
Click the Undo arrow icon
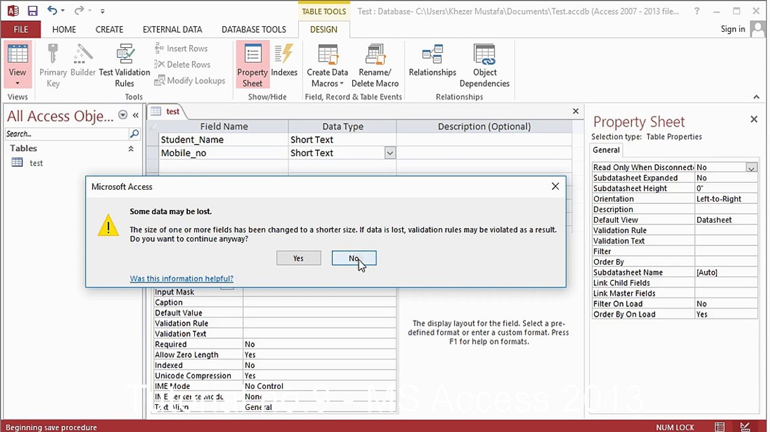pyautogui.click(x=52, y=11)
